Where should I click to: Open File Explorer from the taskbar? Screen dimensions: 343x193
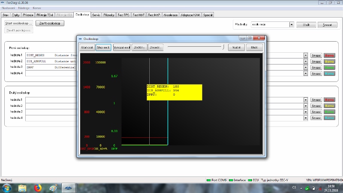click(x=23, y=188)
